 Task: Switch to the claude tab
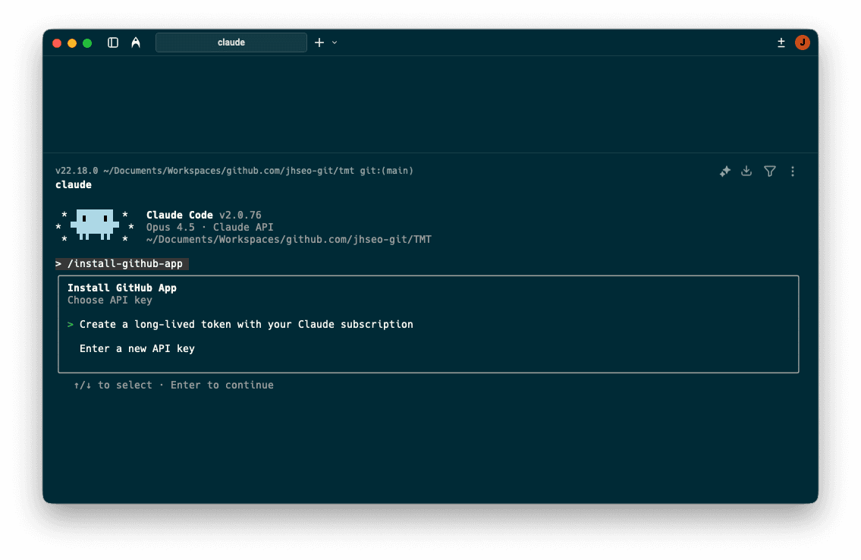coord(231,42)
